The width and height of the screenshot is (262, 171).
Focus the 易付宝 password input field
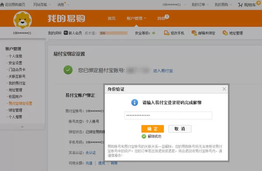coord(168,115)
